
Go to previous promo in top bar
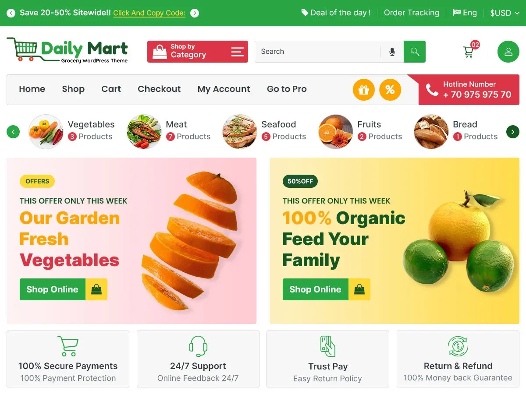click(x=11, y=13)
